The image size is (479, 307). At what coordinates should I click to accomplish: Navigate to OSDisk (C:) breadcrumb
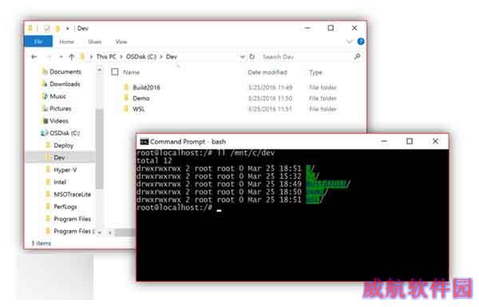click(x=141, y=57)
